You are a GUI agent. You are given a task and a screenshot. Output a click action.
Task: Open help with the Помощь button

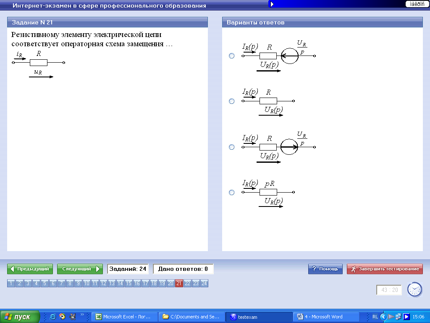325,269
